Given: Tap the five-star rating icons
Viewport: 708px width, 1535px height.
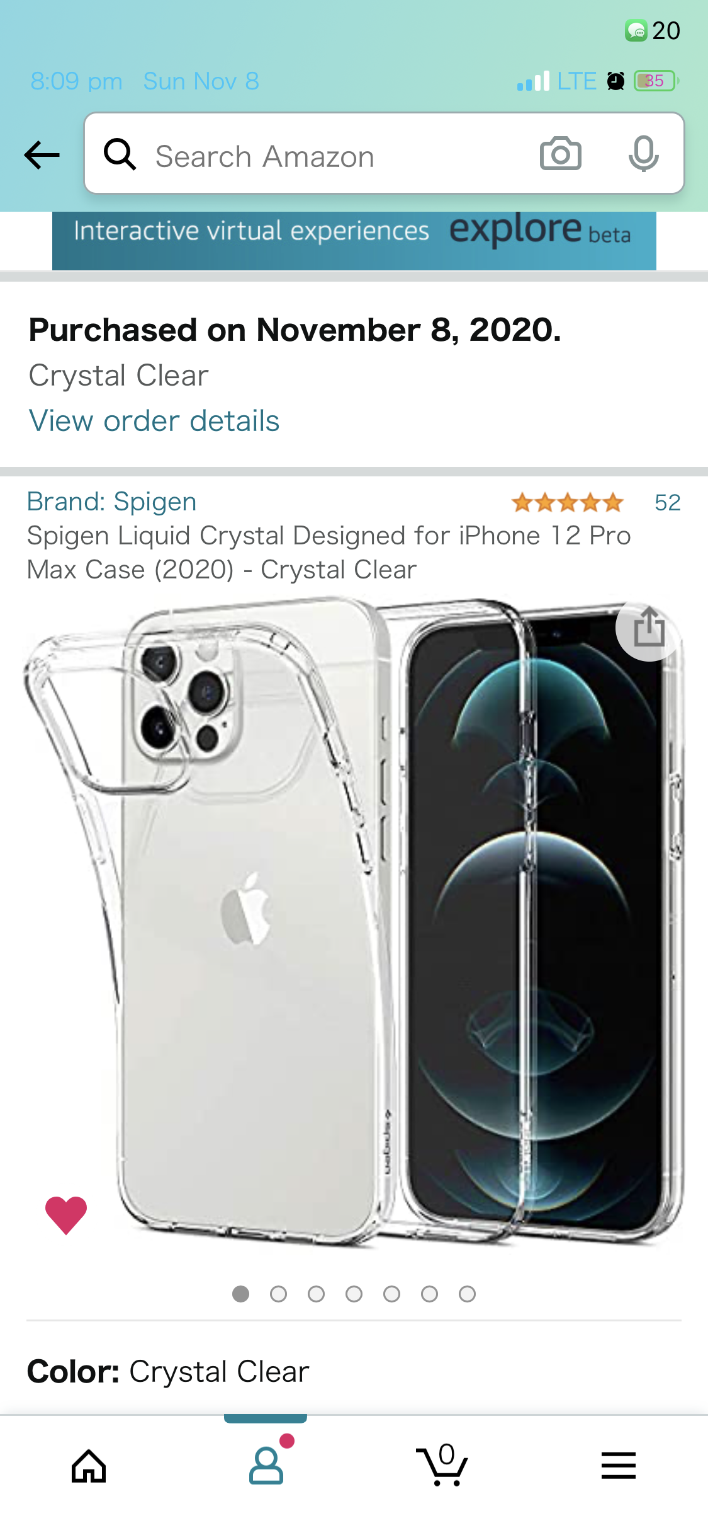Looking at the screenshot, I should pyautogui.click(x=567, y=503).
